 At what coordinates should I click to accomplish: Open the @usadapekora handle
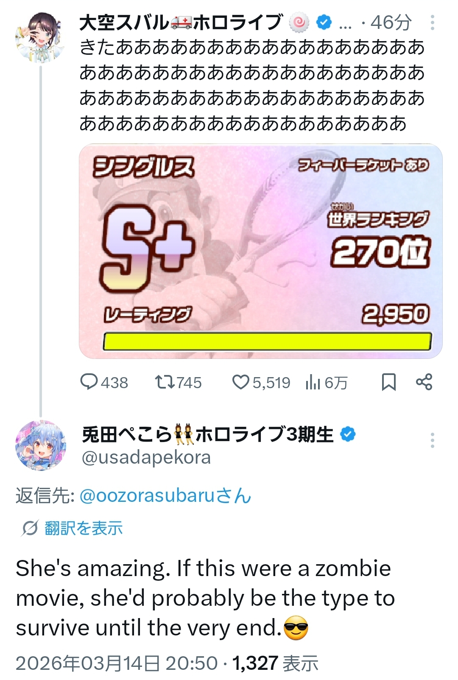pos(146,458)
